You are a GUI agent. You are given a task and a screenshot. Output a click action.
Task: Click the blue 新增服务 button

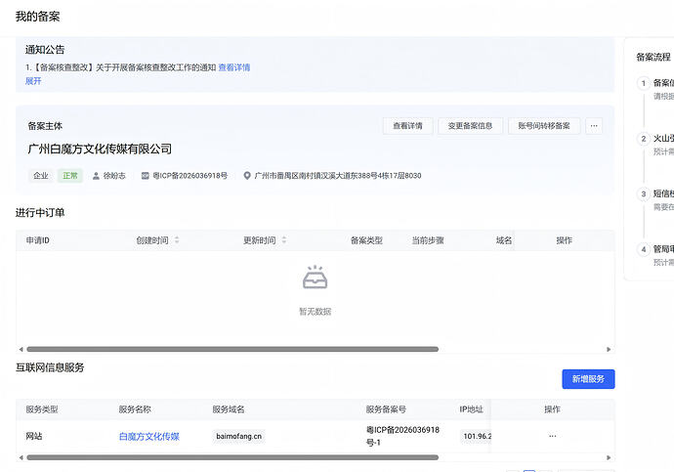pyautogui.click(x=588, y=379)
